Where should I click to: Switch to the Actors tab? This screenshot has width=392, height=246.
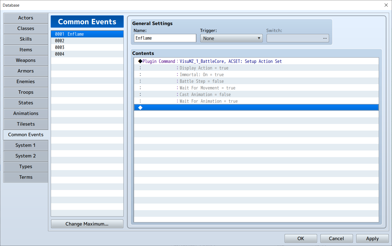click(26, 18)
